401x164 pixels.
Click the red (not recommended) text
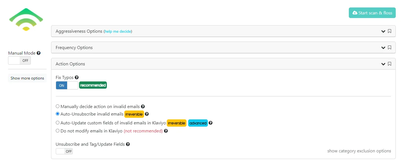(x=143, y=131)
